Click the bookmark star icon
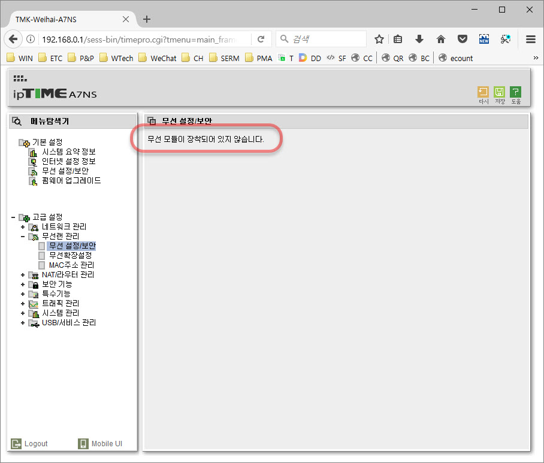Screen dimensions: 544x463 379,39
